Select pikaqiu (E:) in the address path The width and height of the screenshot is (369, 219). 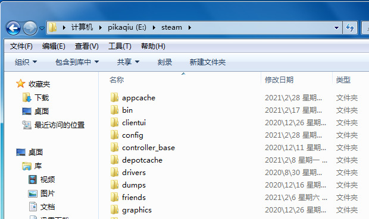tap(127, 27)
